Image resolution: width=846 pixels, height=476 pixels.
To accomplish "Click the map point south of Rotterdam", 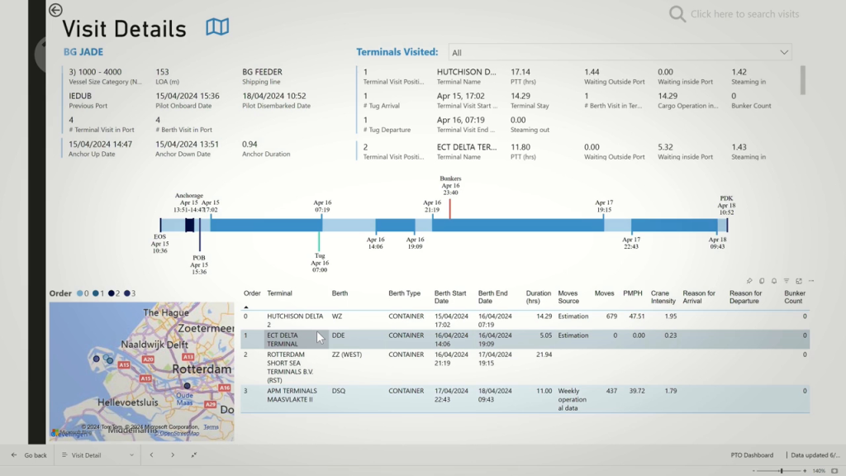I will tap(188, 386).
